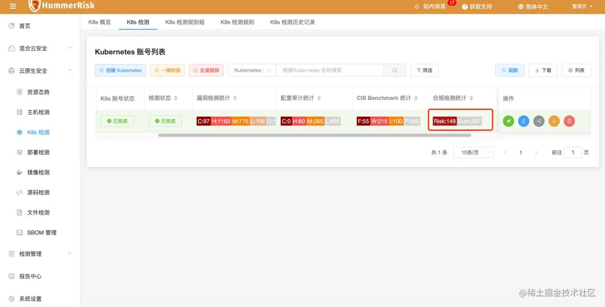
Task: Click previous page arrow
Action: [505, 153]
